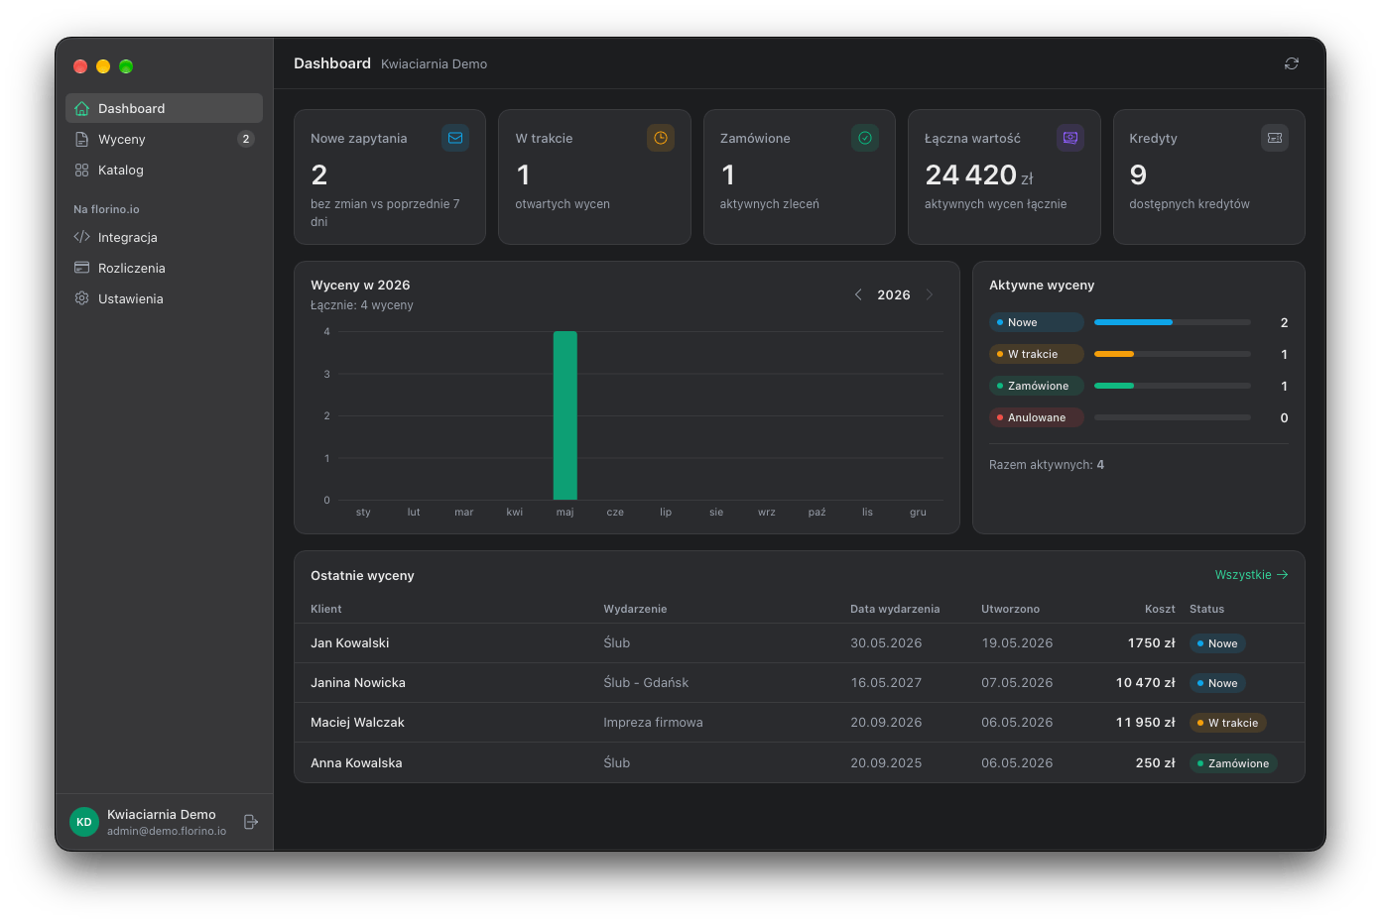Go to previous year in chart

point(858,294)
